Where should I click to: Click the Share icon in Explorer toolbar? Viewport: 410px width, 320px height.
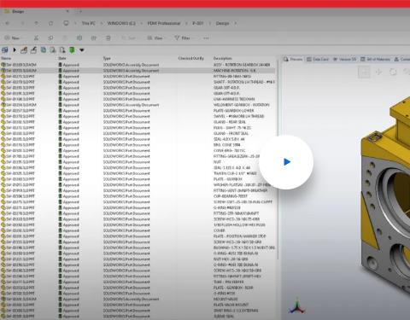[94, 38]
